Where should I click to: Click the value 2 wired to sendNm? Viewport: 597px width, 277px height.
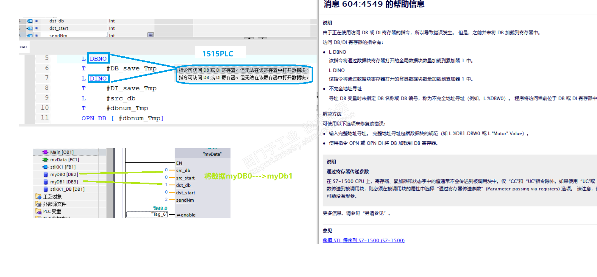click(x=166, y=199)
